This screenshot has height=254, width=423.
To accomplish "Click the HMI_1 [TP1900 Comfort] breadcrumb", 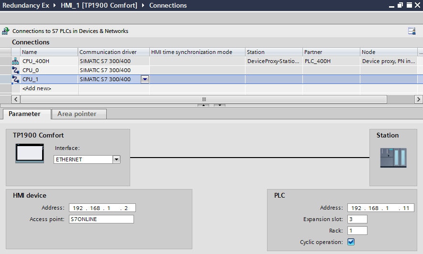I will point(99,5).
